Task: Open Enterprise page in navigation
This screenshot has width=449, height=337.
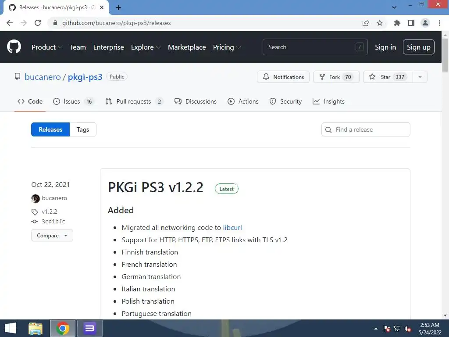Action: coord(109,47)
